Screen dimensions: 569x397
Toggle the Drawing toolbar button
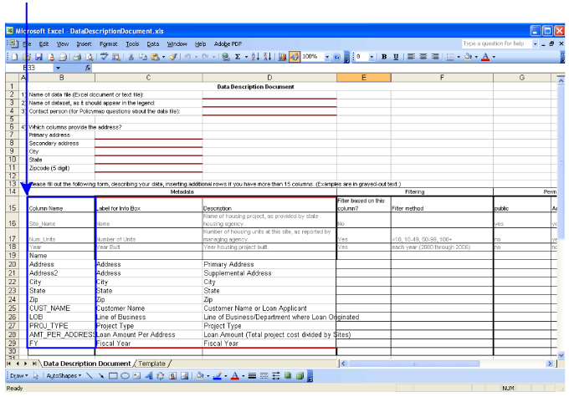(295, 57)
